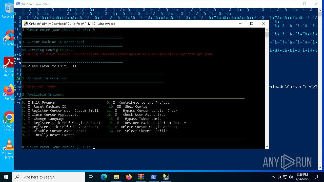Click the 'Show Config' option text
The width and height of the screenshot is (324, 182).
click(136, 106)
